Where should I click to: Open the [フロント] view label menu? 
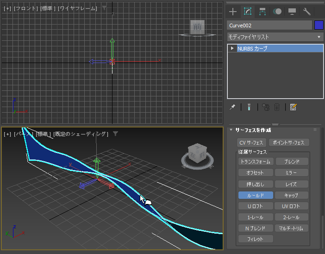26,8
